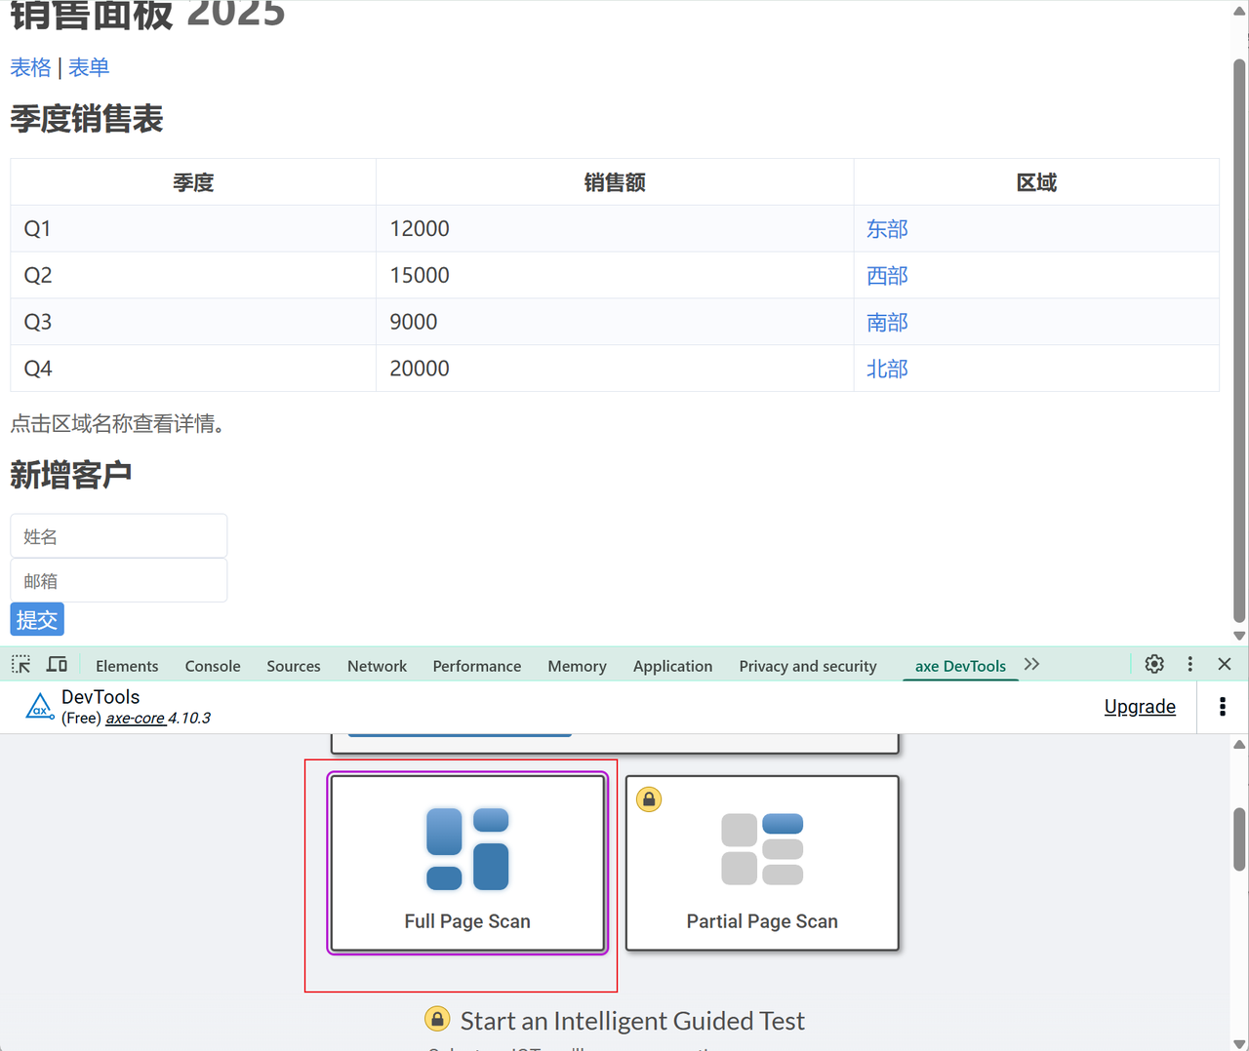Click the 9000 sales cell

click(615, 323)
